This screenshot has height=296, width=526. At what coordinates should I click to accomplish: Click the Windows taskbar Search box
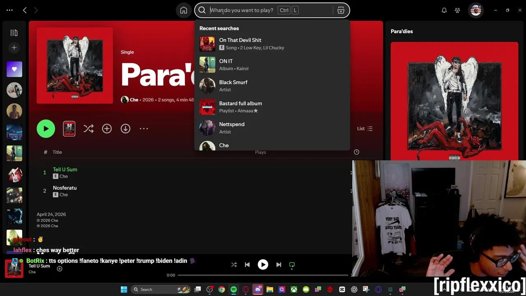pos(161,289)
